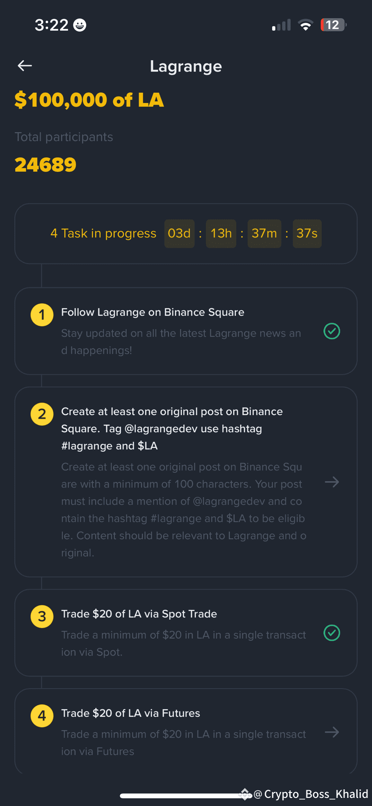The height and width of the screenshot is (806, 372).
Task: Click the yellow number 1 badge
Action: [x=42, y=314]
